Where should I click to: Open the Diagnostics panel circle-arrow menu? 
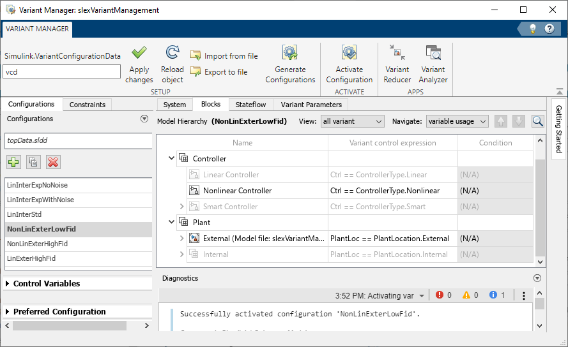(x=537, y=278)
